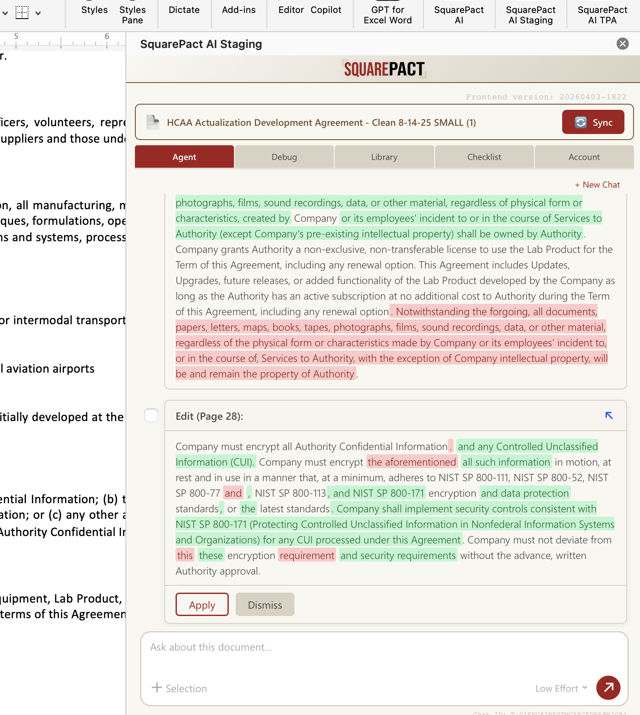Open Add-ins from the ribbon

tap(239, 10)
